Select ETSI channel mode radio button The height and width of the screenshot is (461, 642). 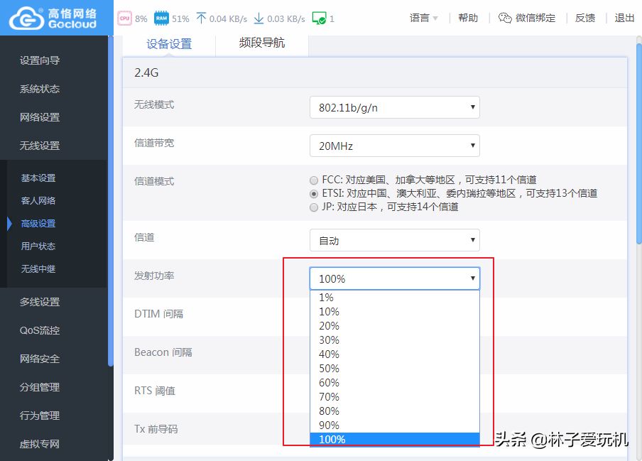[314, 194]
